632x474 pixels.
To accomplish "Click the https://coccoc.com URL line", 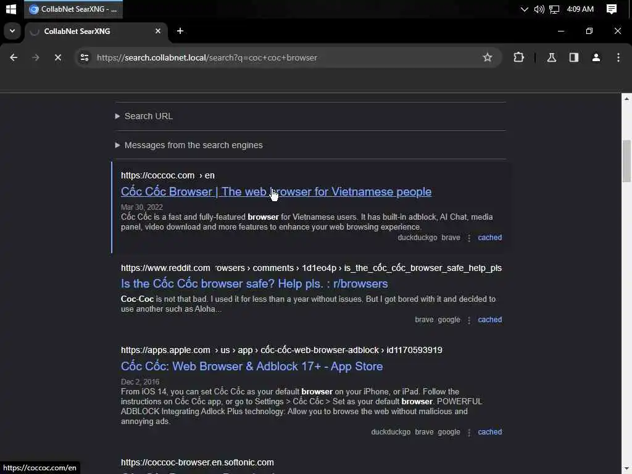I will pos(168,175).
